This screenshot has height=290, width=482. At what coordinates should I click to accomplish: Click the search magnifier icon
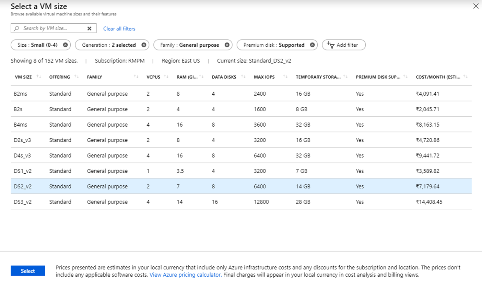click(16, 28)
